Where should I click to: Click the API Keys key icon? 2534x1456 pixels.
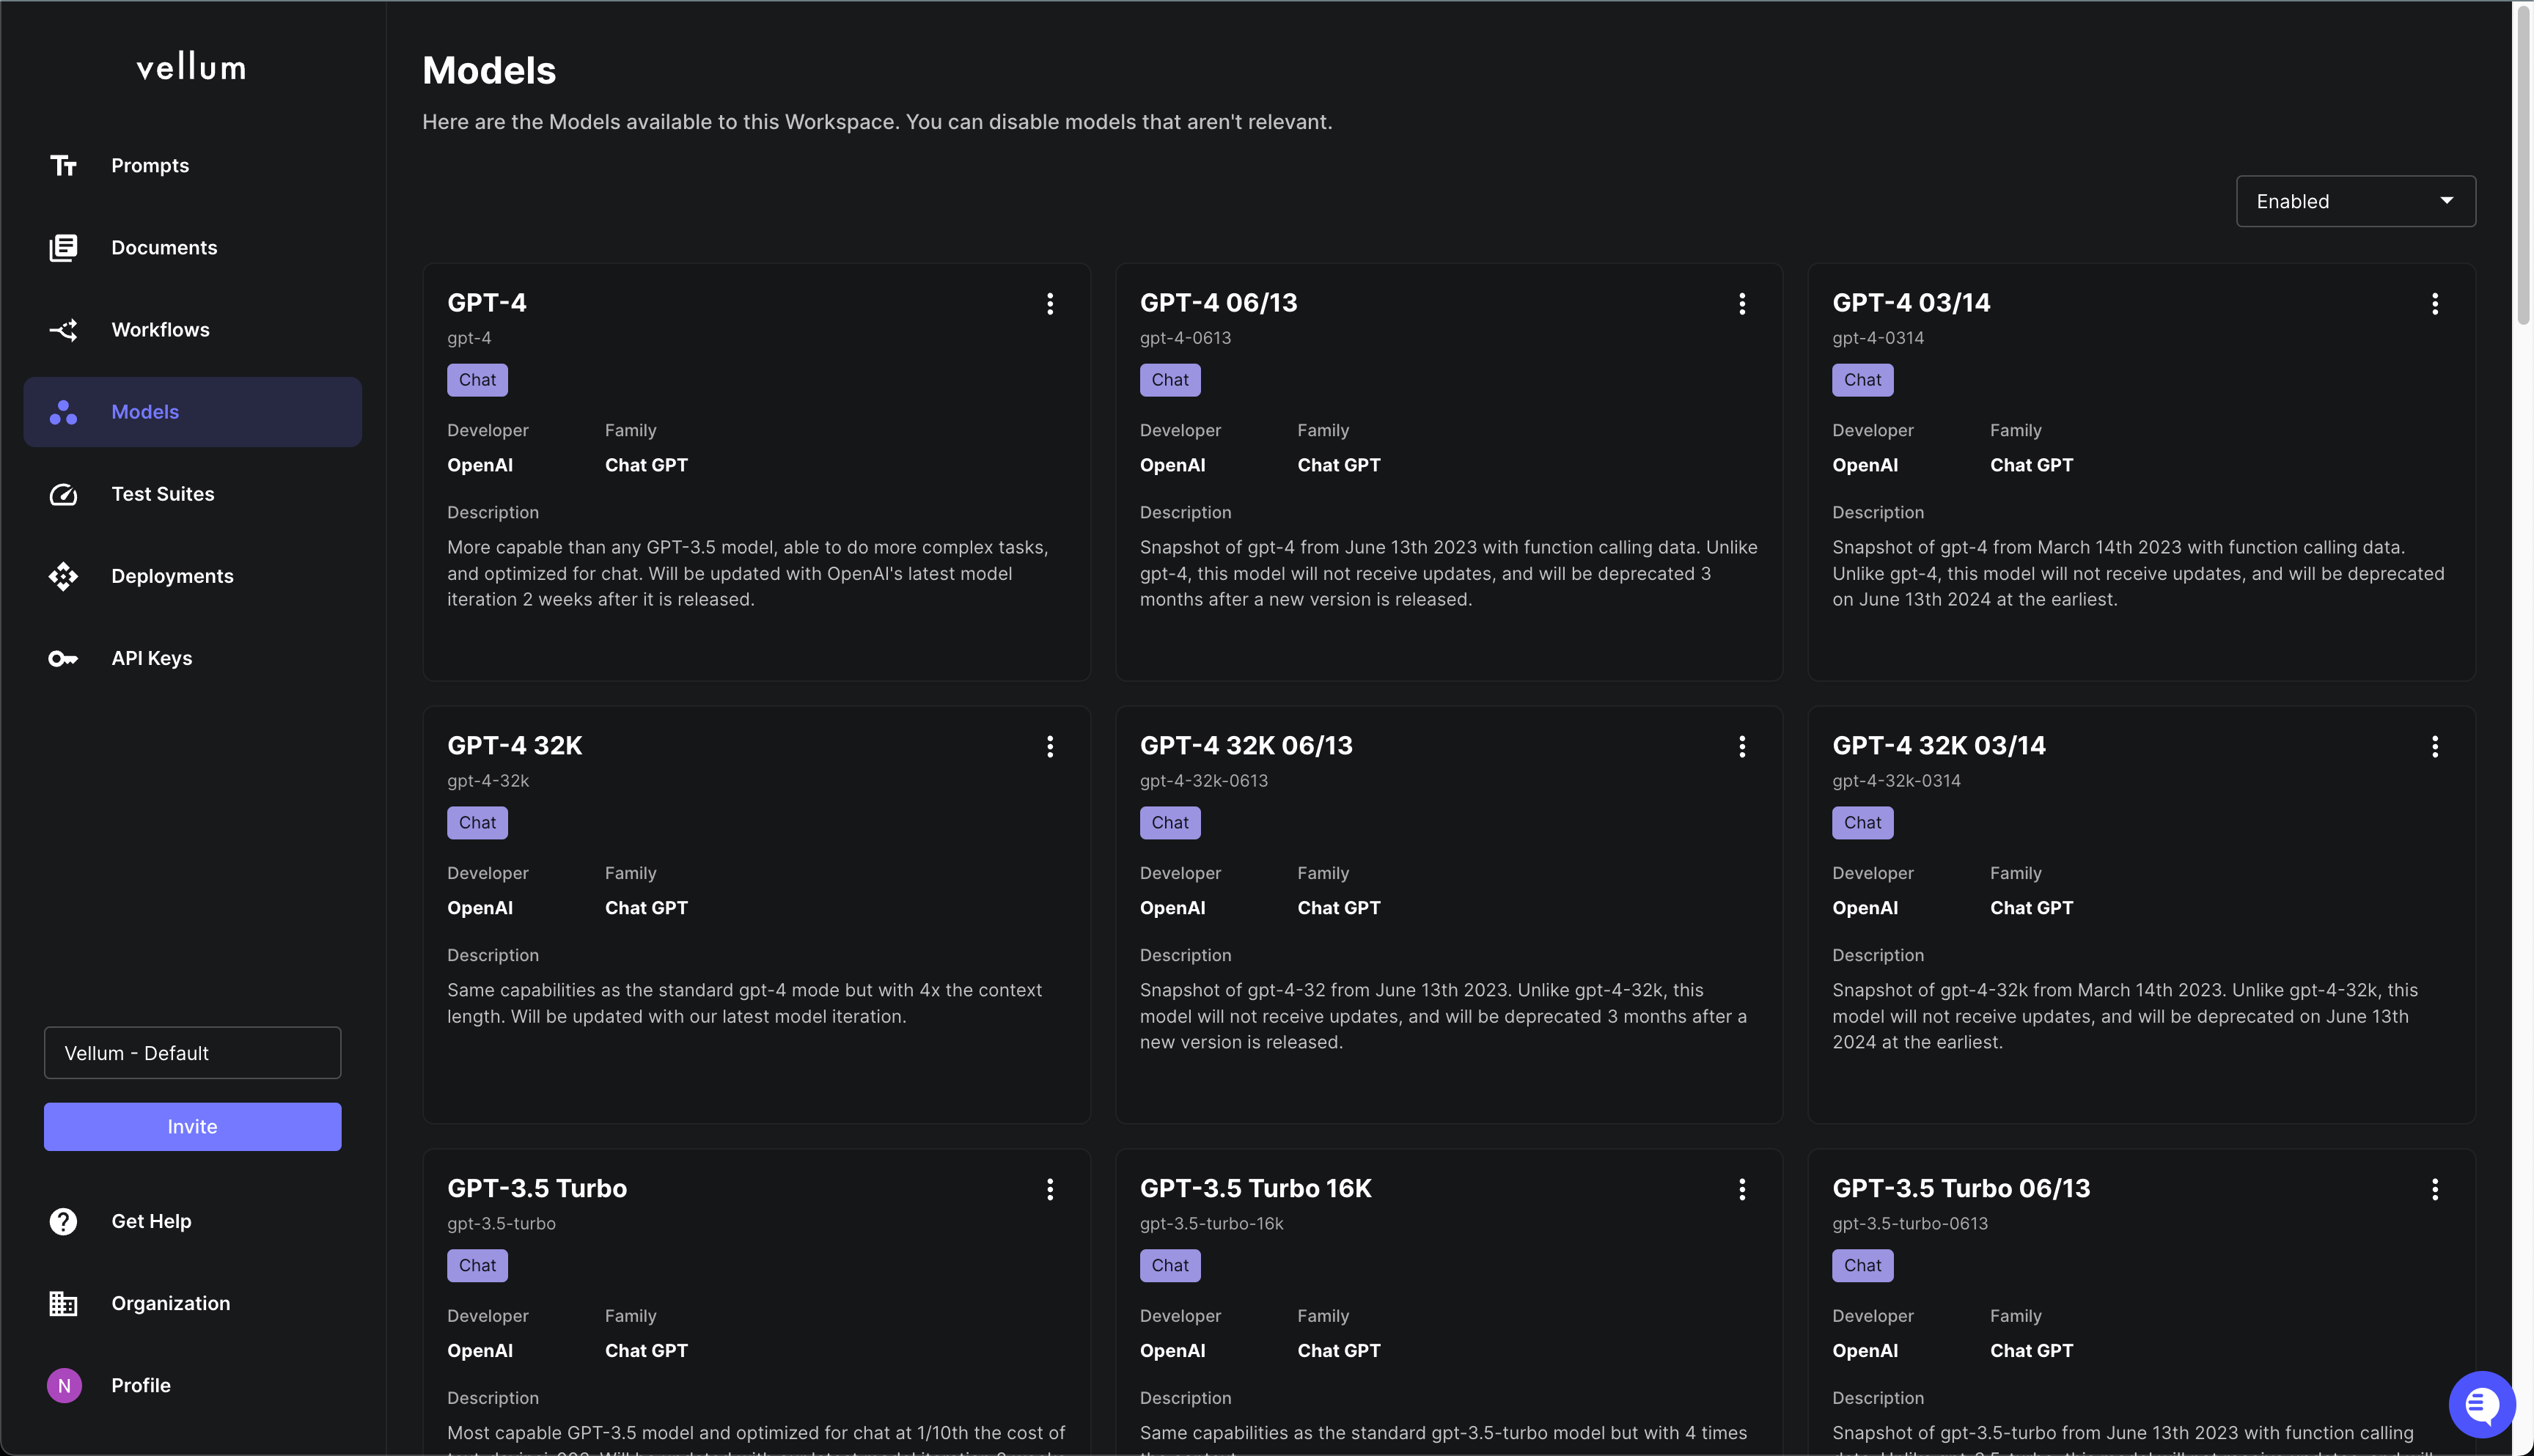click(x=63, y=658)
